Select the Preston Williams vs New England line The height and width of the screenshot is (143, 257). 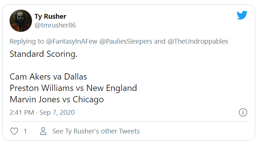(x=73, y=88)
